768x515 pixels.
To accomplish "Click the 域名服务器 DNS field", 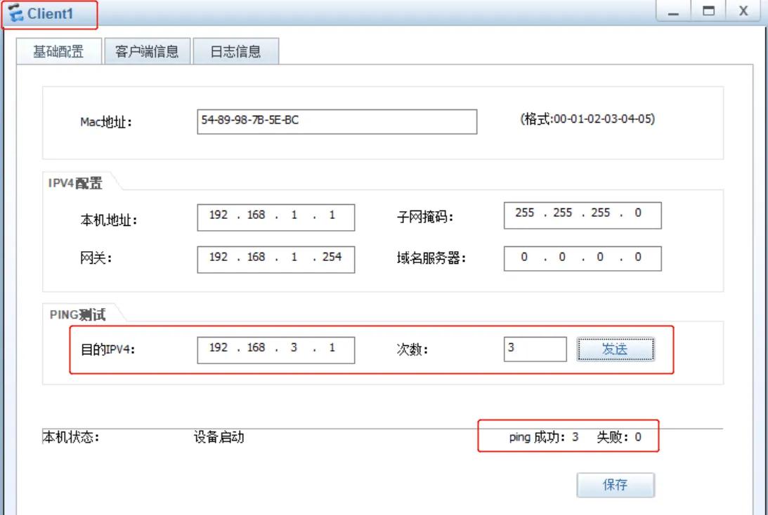I will [x=582, y=257].
